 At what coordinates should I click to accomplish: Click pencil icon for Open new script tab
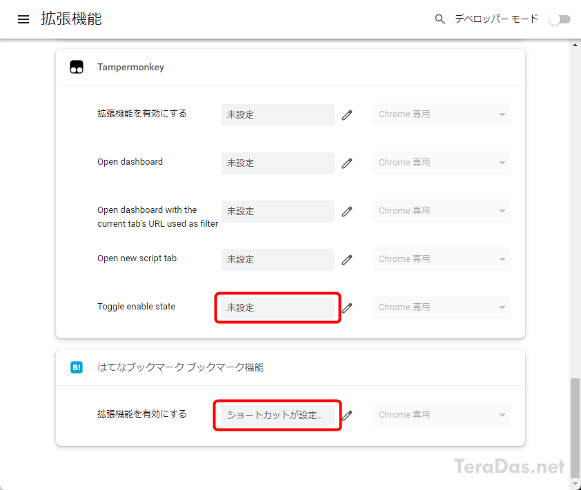(x=347, y=259)
